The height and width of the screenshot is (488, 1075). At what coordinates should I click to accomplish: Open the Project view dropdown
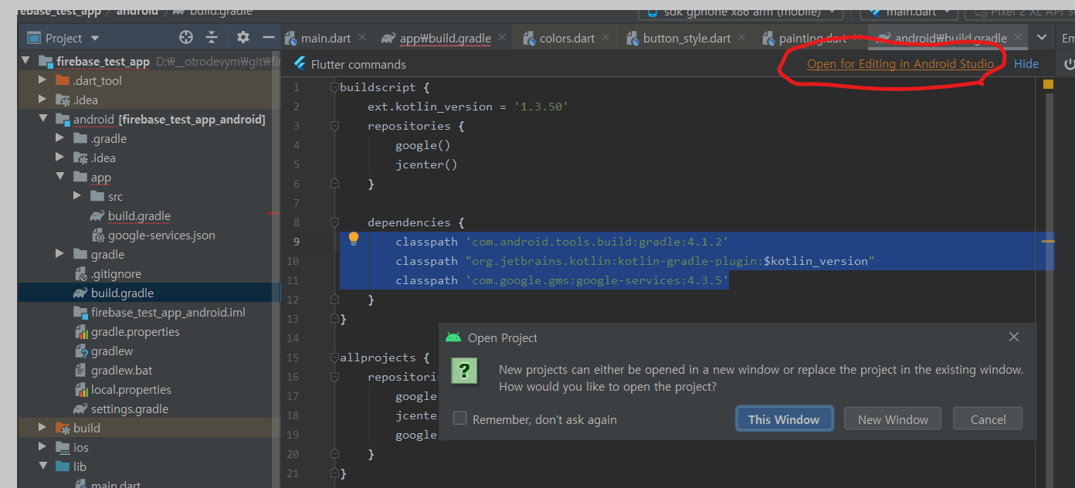pos(95,39)
